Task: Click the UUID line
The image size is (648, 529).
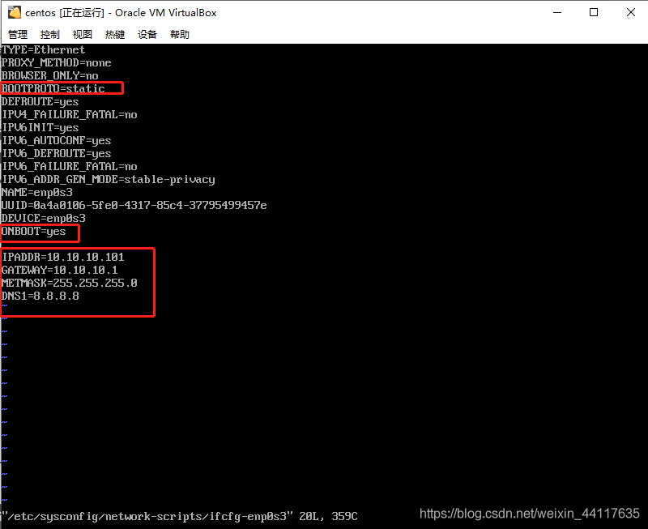Action: pos(134,205)
